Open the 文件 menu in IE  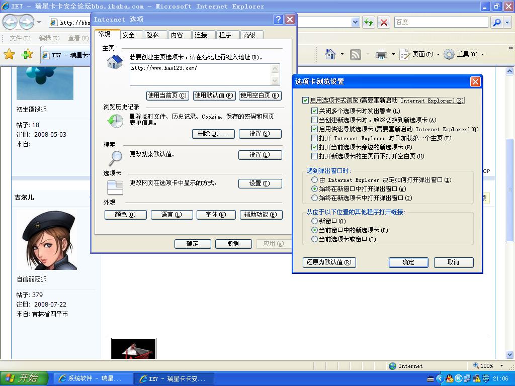tap(20, 38)
